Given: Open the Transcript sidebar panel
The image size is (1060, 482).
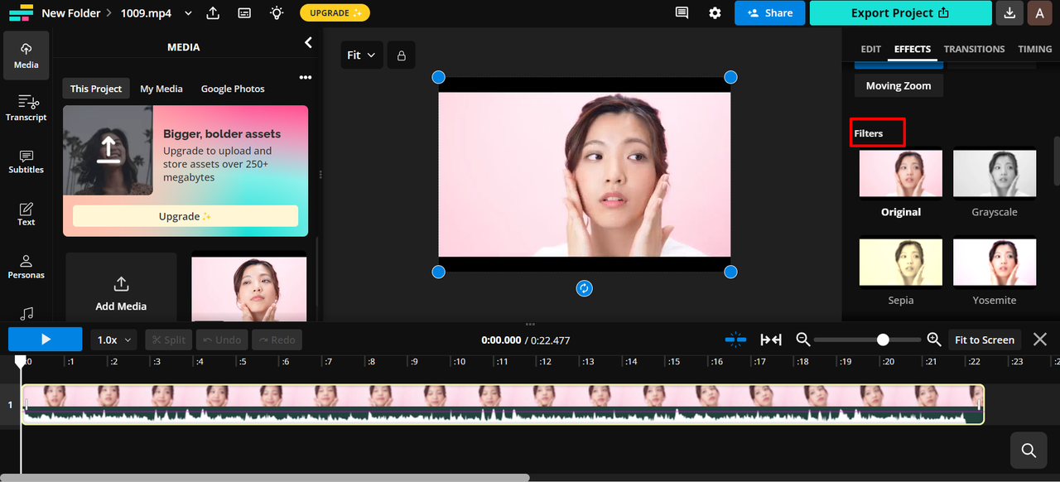Looking at the screenshot, I should click(26, 108).
